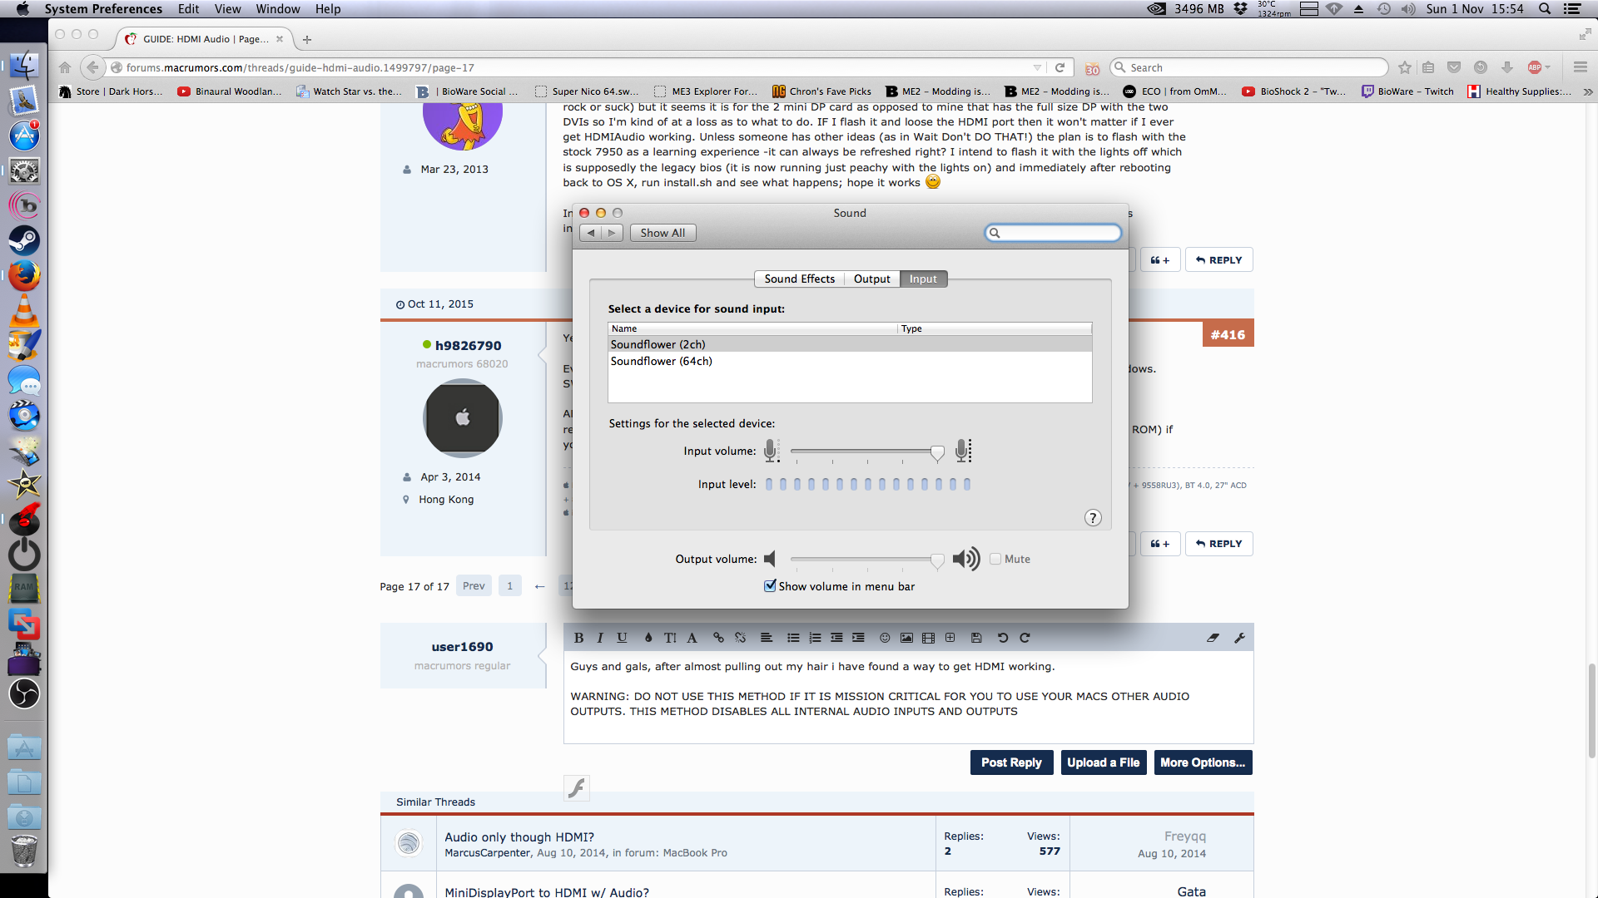Select Soundflower (64ch) input device
Image resolution: width=1598 pixels, height=898 pixels.
click(x=662, y=361)
